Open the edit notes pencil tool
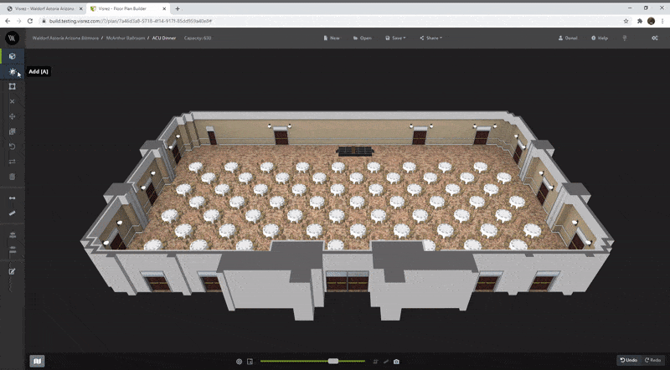Image resolution: width=670 pixels, height=370 pixels. tap(12, 271)
